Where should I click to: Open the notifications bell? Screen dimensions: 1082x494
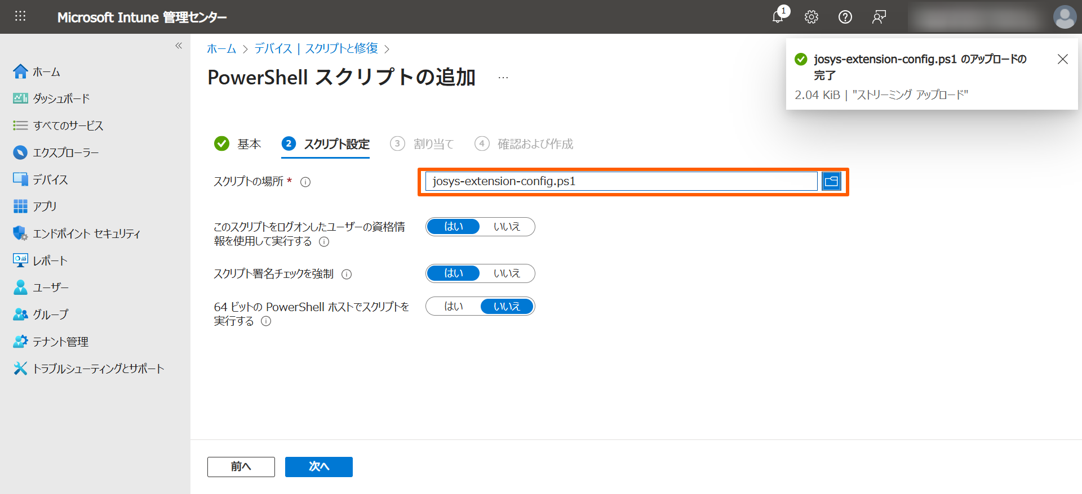tap(778, 17)
